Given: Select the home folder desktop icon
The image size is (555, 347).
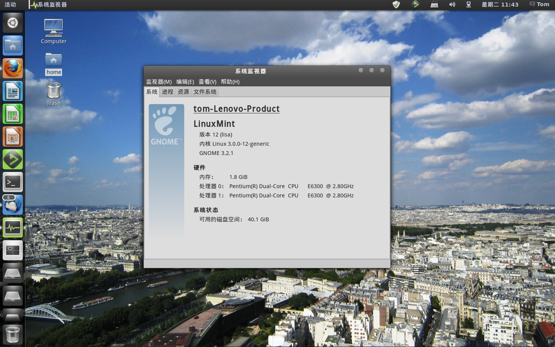Looking at the screenshot, I should [54, 64].
